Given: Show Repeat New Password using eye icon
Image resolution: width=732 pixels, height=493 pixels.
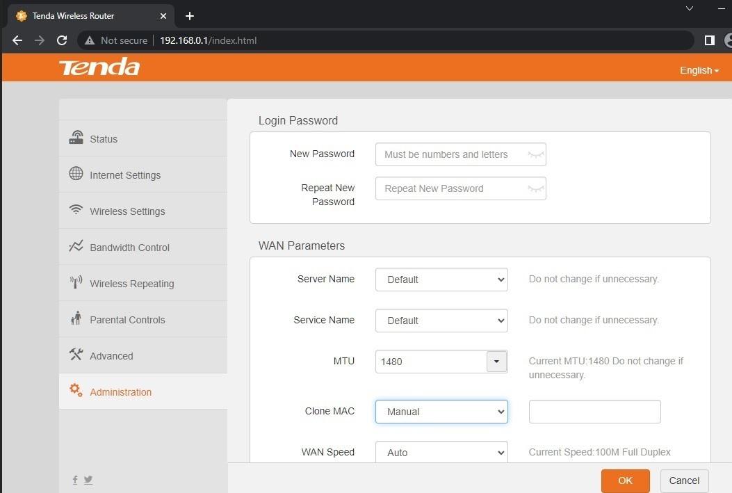Looking at the screenshot, I should (x=536, y=188).
